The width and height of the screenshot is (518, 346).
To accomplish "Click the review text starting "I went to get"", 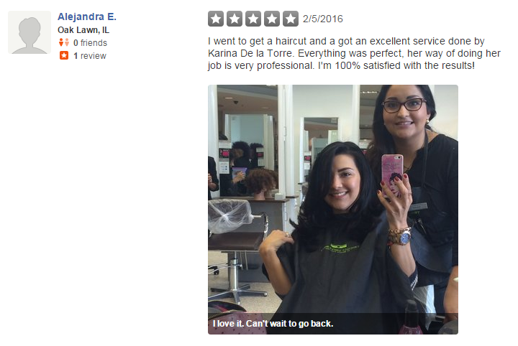I will (x=354, y=53).
